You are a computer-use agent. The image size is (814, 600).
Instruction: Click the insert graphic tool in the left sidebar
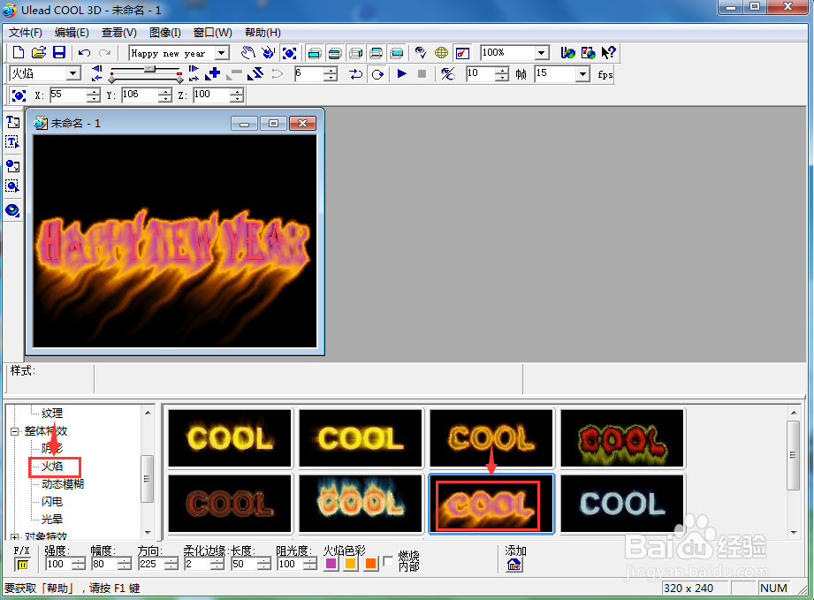pos(12,166)
